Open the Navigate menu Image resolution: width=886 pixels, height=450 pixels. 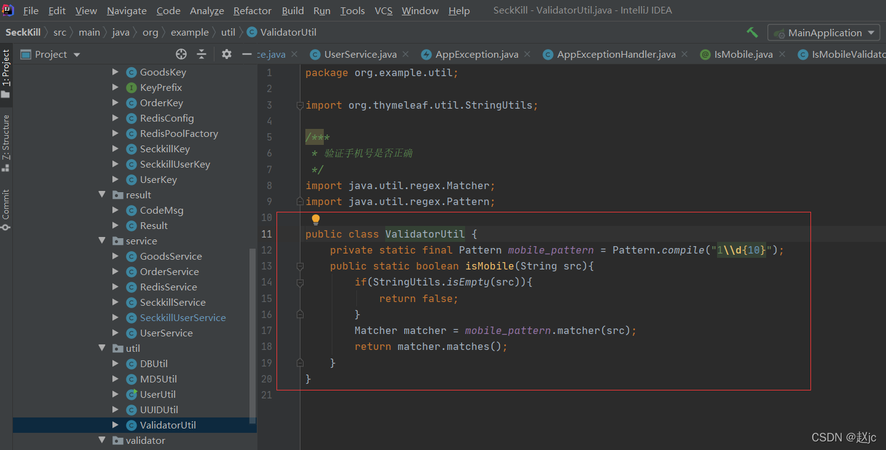pyautogui.click(x=127, y=10)
